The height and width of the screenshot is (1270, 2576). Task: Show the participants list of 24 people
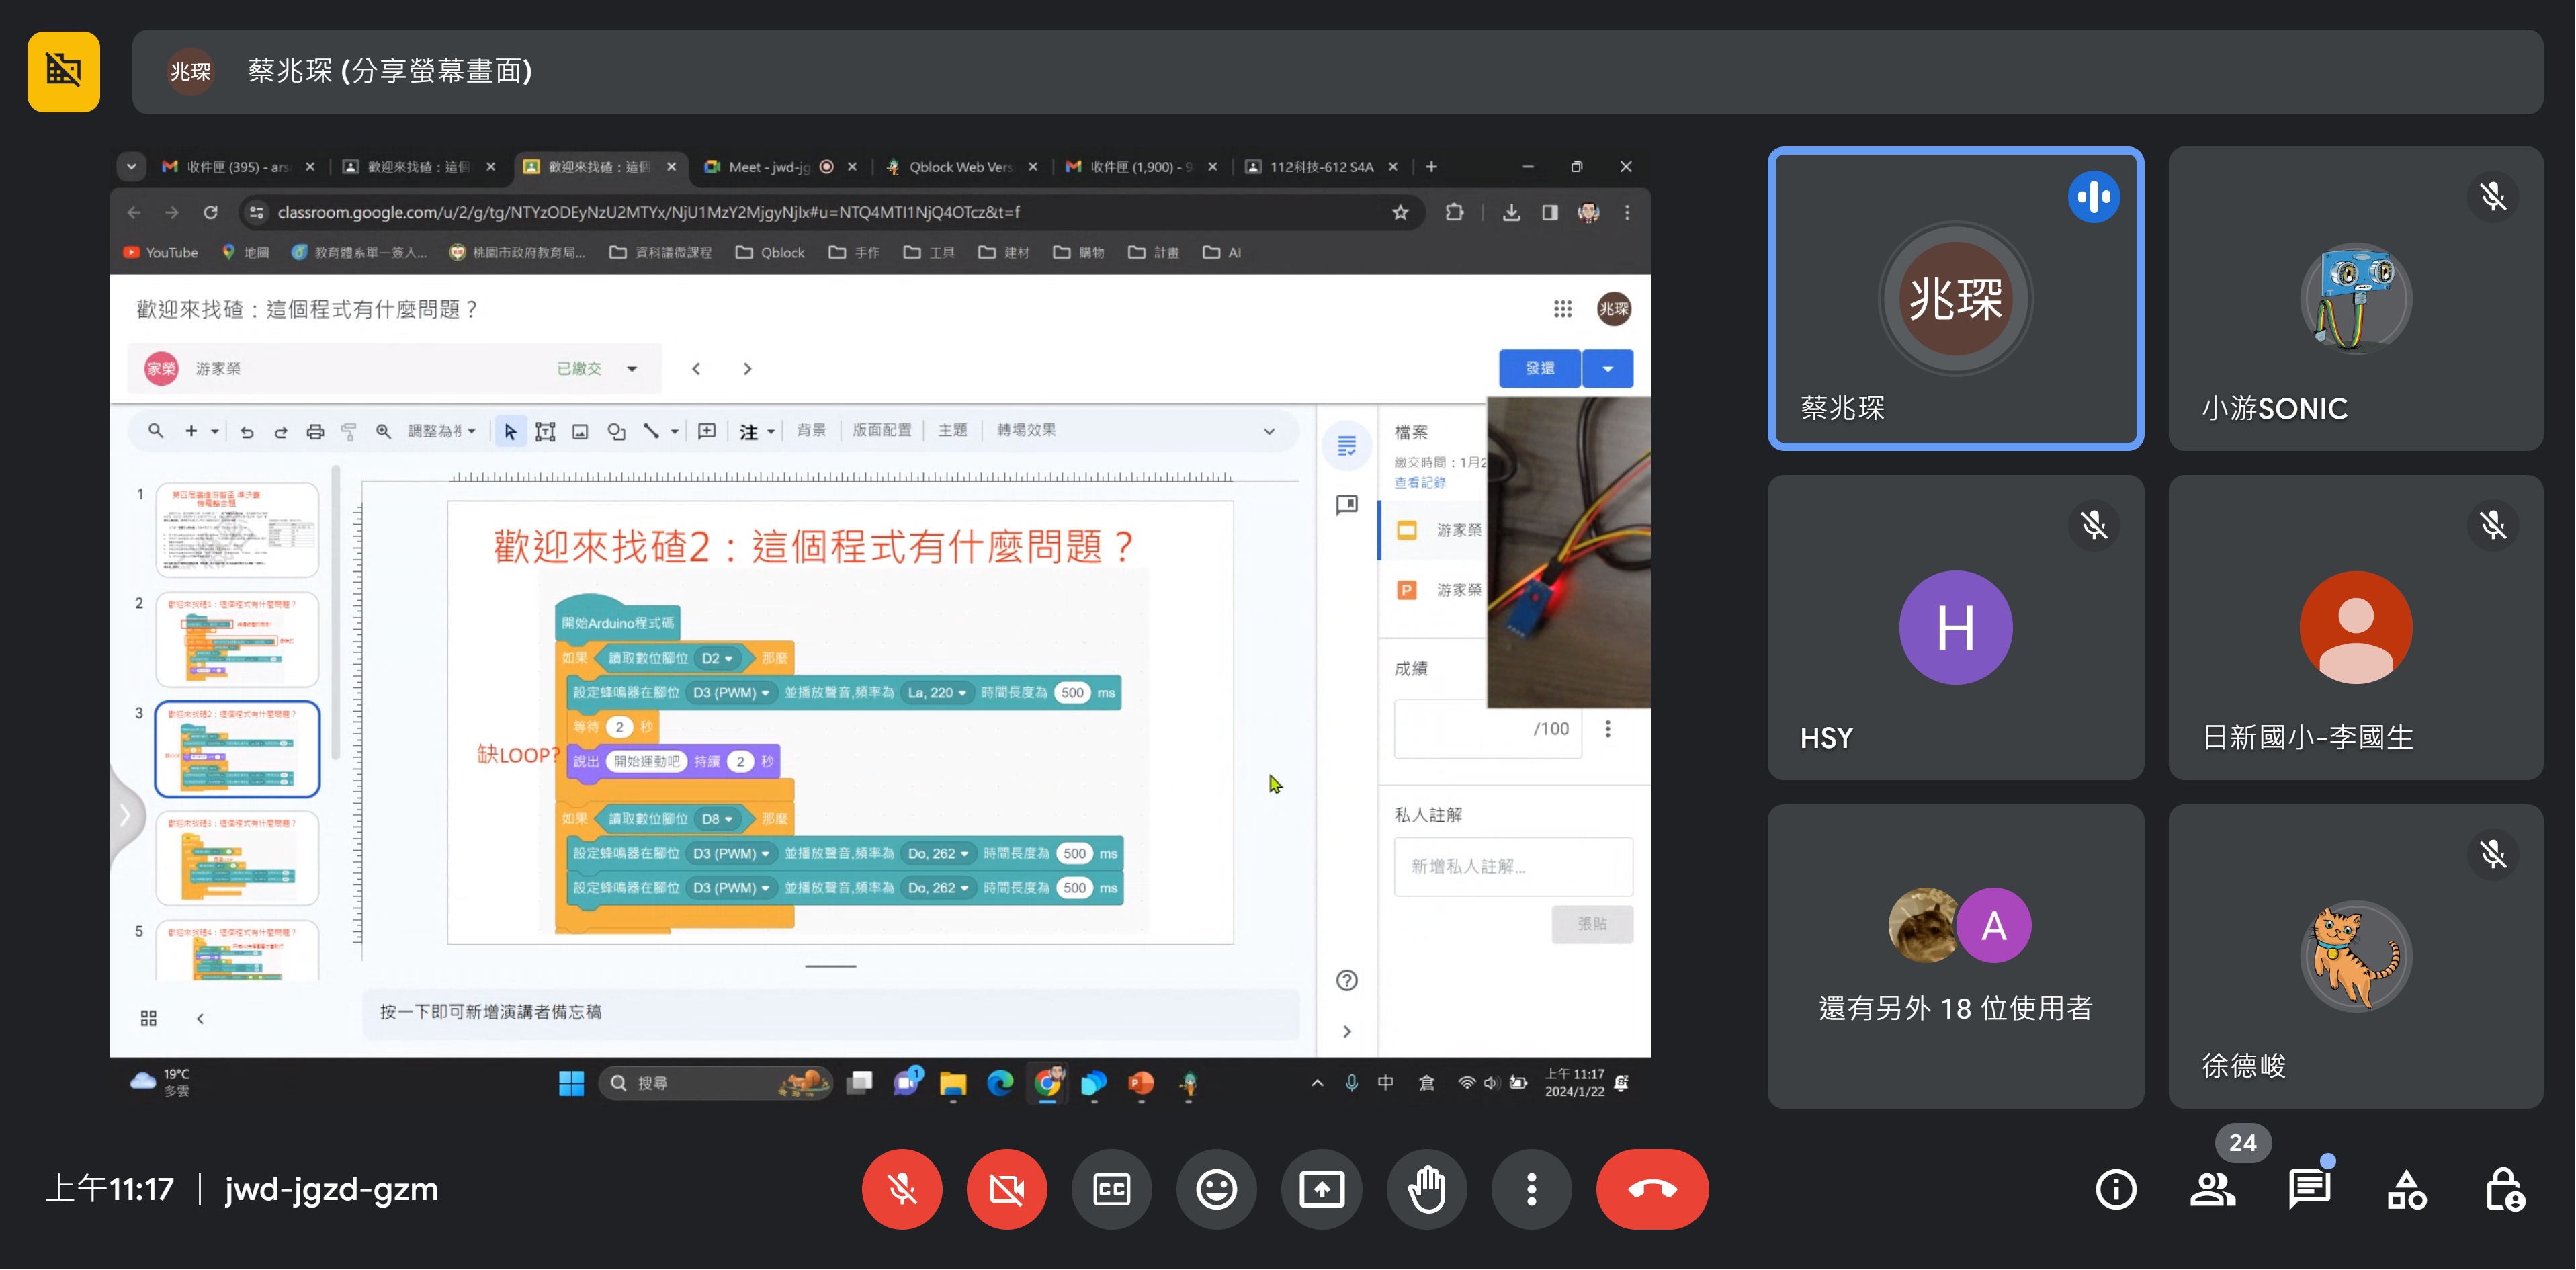[x=2213, y=1189]
